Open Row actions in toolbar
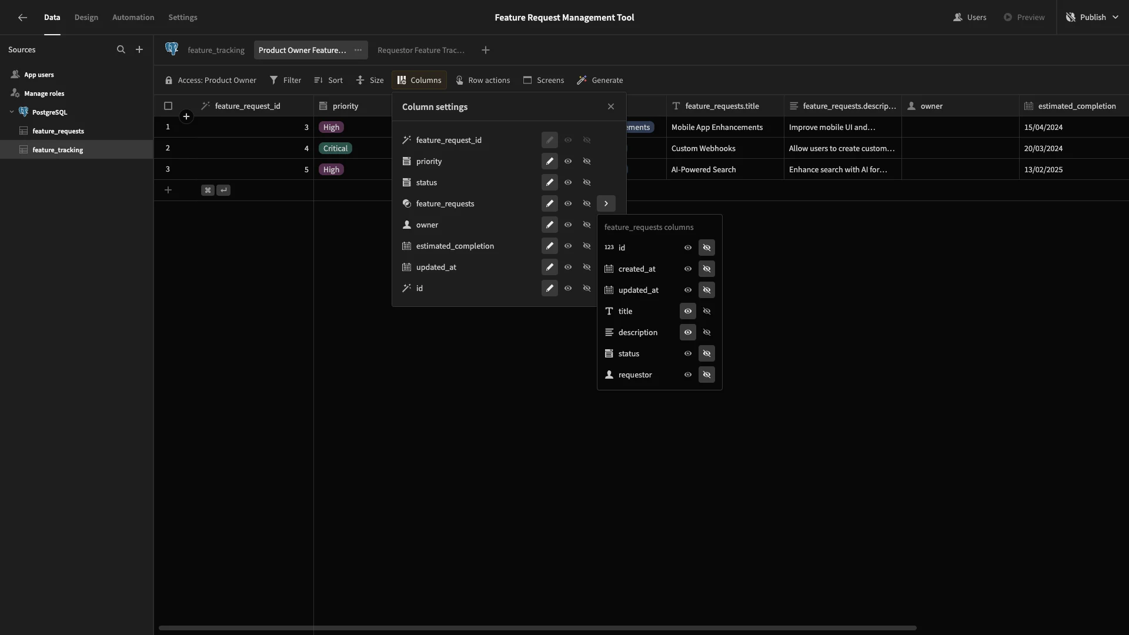The image size is (1129, 635). [483, 80]
